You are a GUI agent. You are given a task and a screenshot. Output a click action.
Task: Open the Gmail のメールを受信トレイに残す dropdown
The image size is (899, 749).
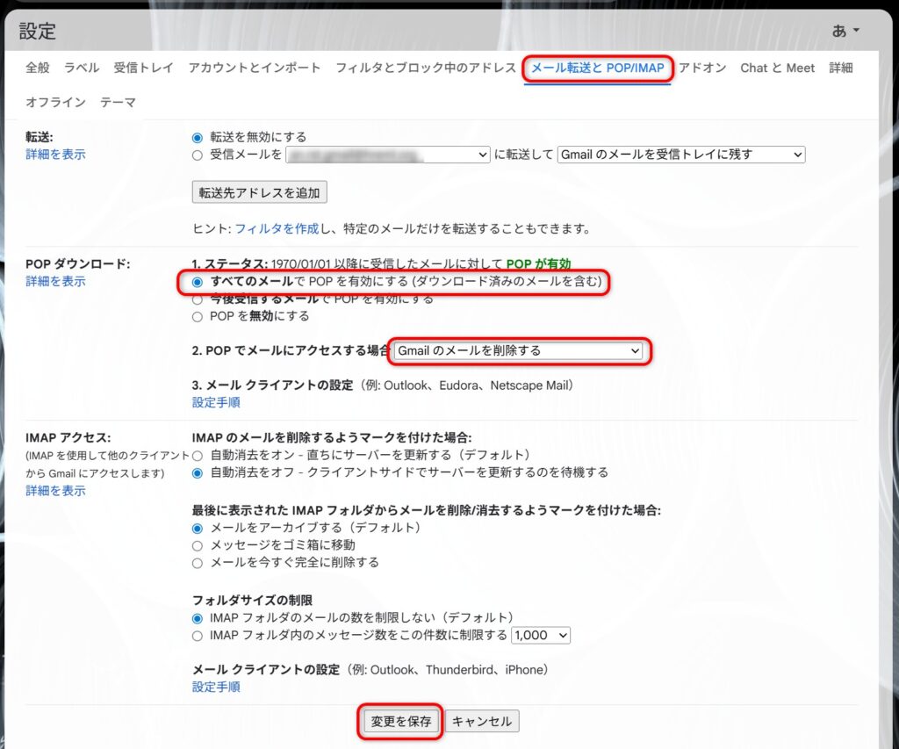click(x=680, y=155)
